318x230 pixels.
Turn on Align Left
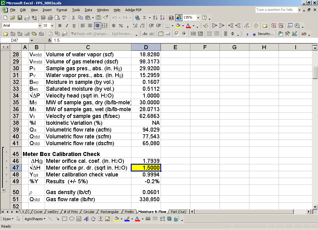[83, 26]
